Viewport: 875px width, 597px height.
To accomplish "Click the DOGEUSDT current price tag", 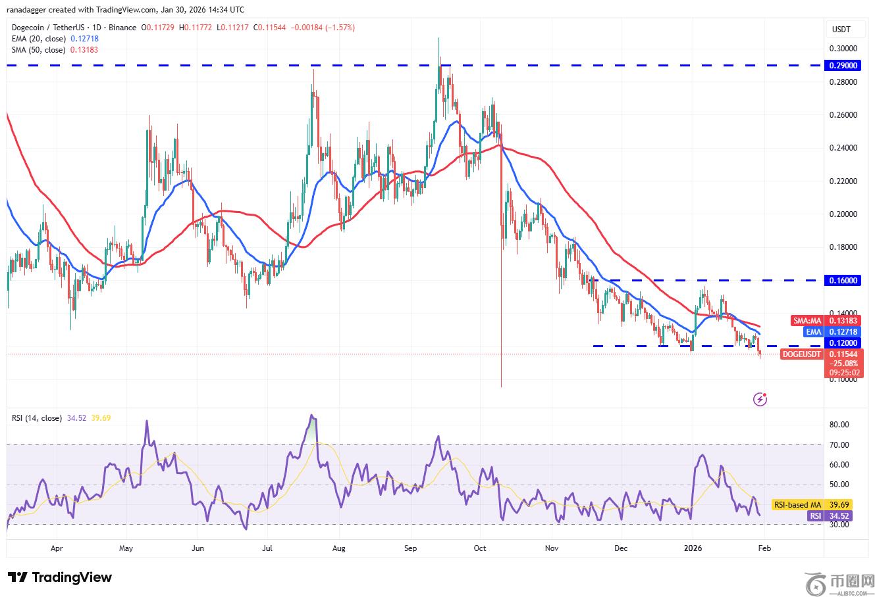I will tap(801, 354).
